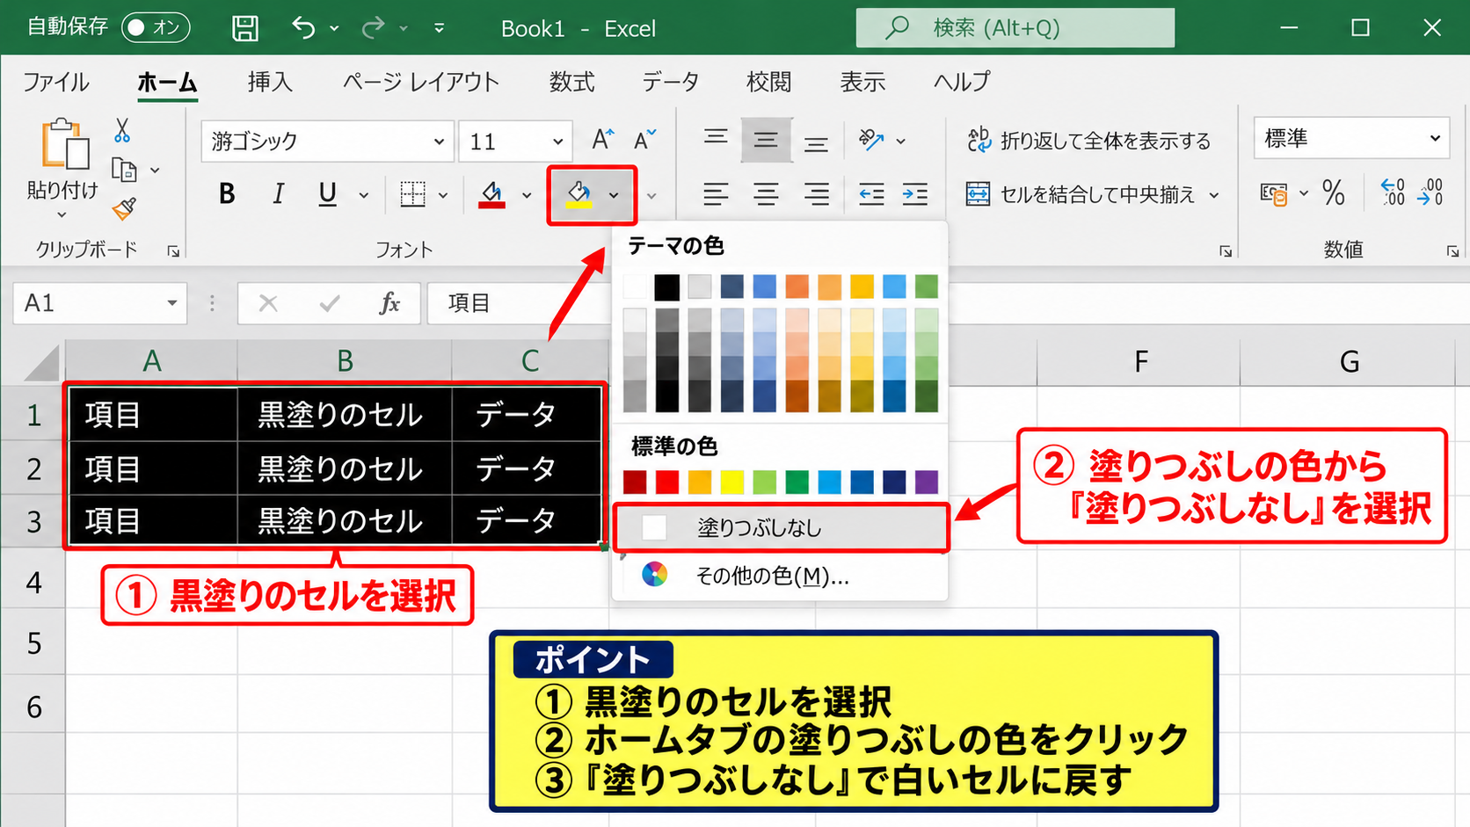Expand the underline style arrow
1470x827 pixels.
(363, 195)
